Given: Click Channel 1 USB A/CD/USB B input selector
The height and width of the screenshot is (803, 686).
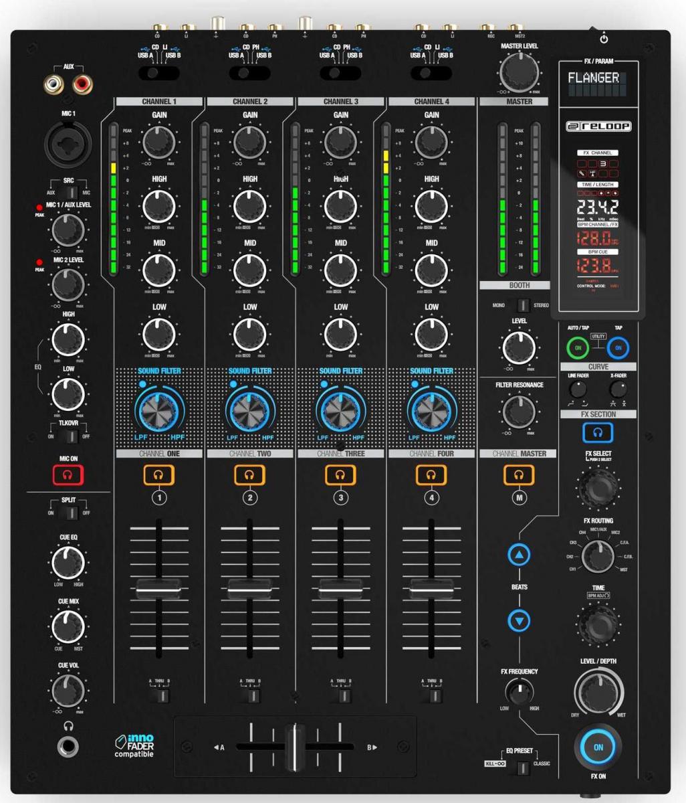Looking at the screenshot, I should [159, 73].
